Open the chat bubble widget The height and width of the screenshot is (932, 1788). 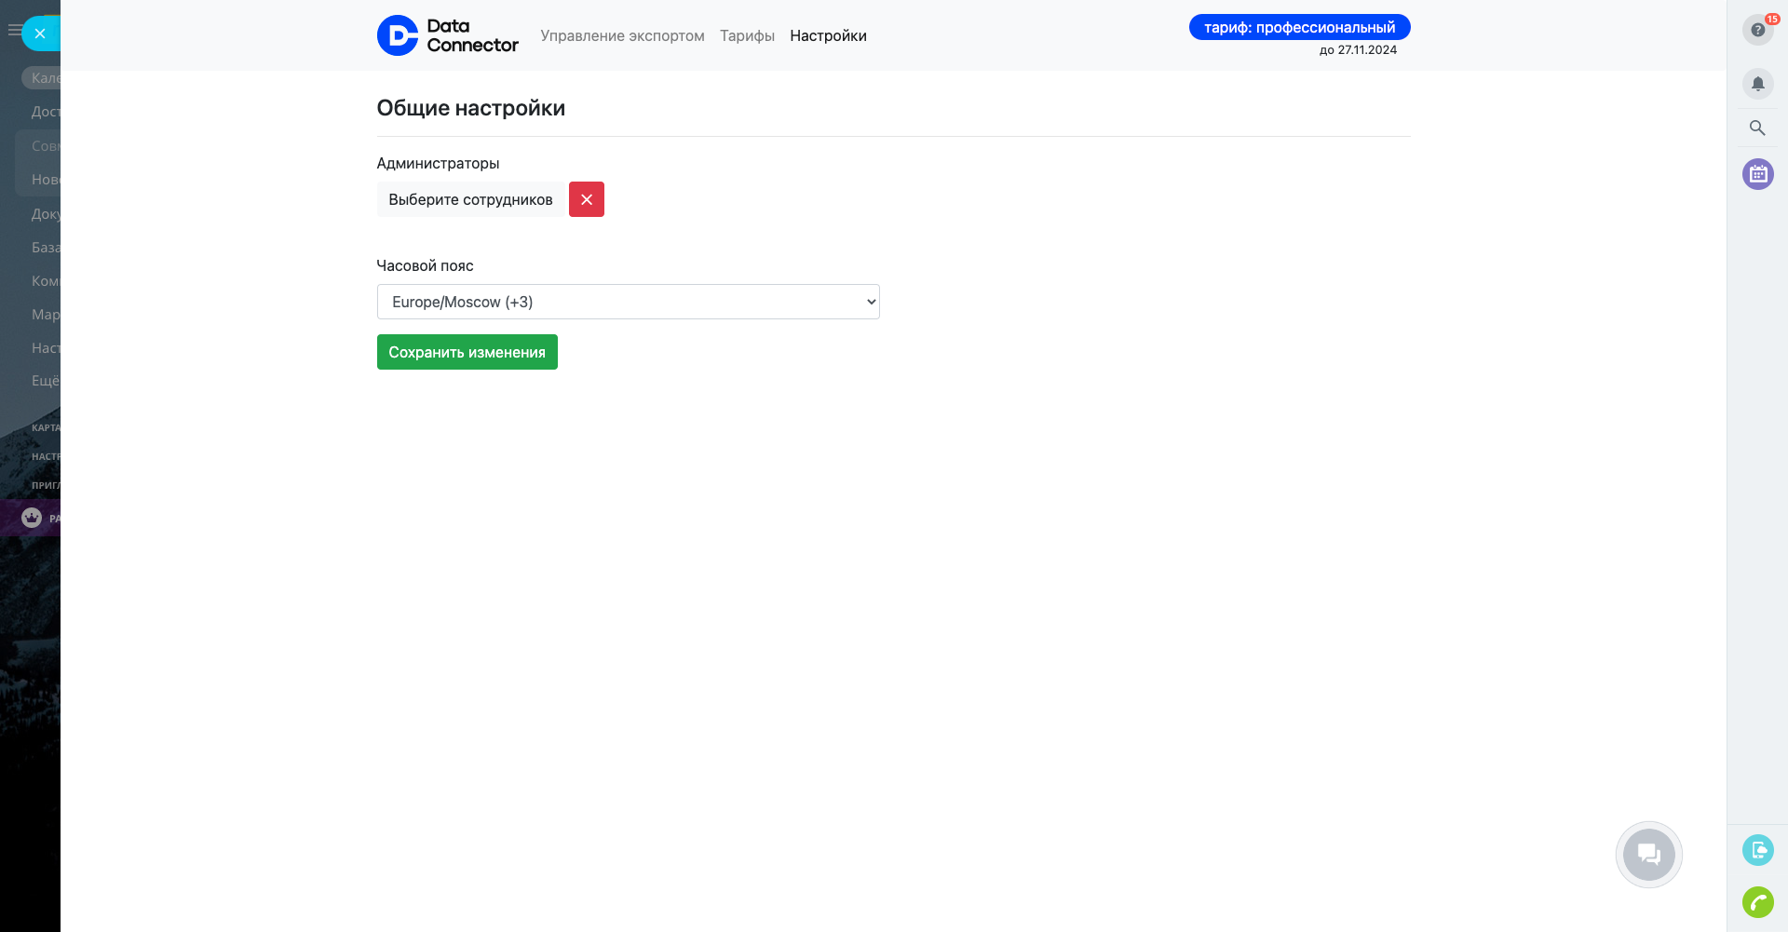pos(1648,854)
